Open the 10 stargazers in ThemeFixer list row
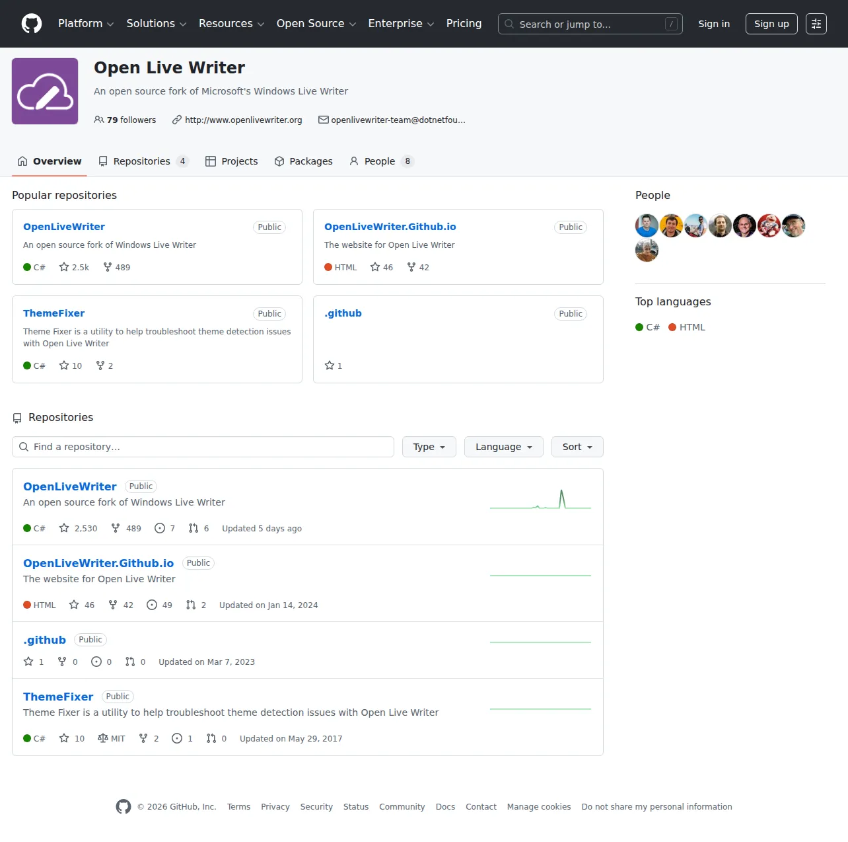Image resolution: width=848 pixels, height=842 pixels. (72, 738)
